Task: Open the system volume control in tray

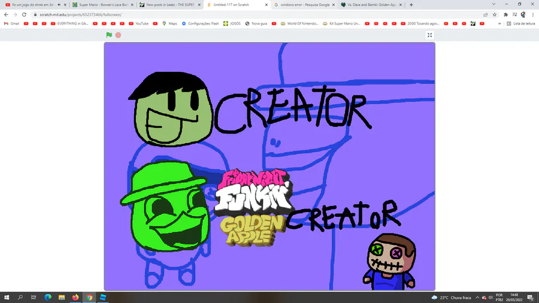Action: [x=491, y=298]
